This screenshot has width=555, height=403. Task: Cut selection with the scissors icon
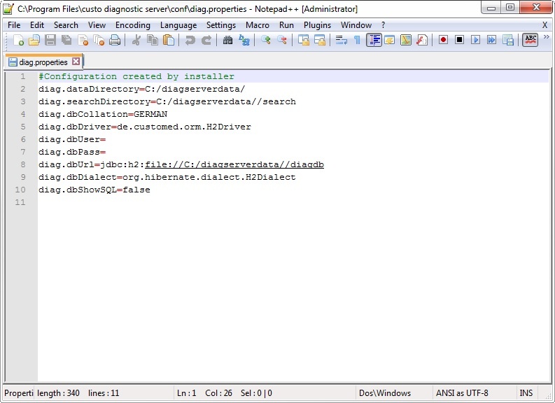click(136, 40)
